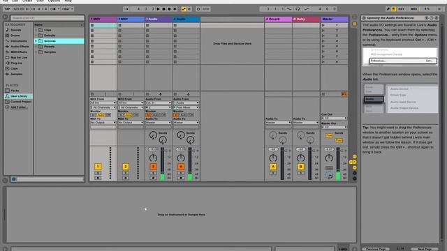Screen dimensions: 447x251
Task: Toggle track 1 activator button
Action: click(98, 167)
